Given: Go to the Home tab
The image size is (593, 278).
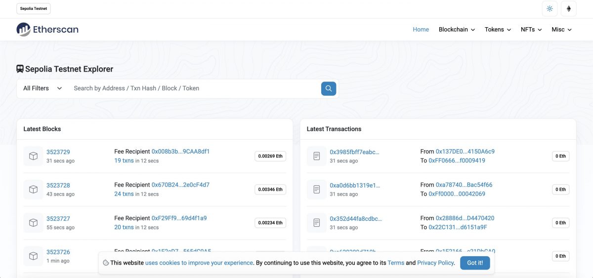Looking at the screenshot, I should (421, 30).
